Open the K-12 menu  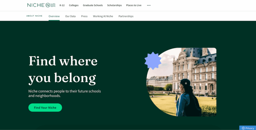tap(62, 5)
